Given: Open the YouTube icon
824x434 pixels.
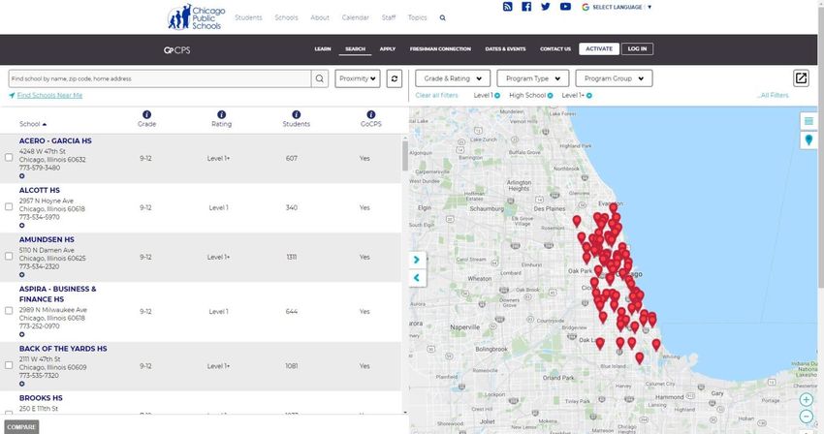Looking at the screenshot, I should [565, 7].
